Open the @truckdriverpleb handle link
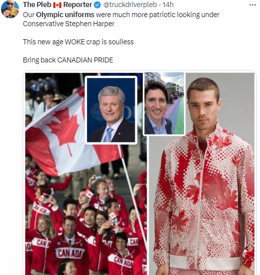The image size is (260, 275). point(130,5)
